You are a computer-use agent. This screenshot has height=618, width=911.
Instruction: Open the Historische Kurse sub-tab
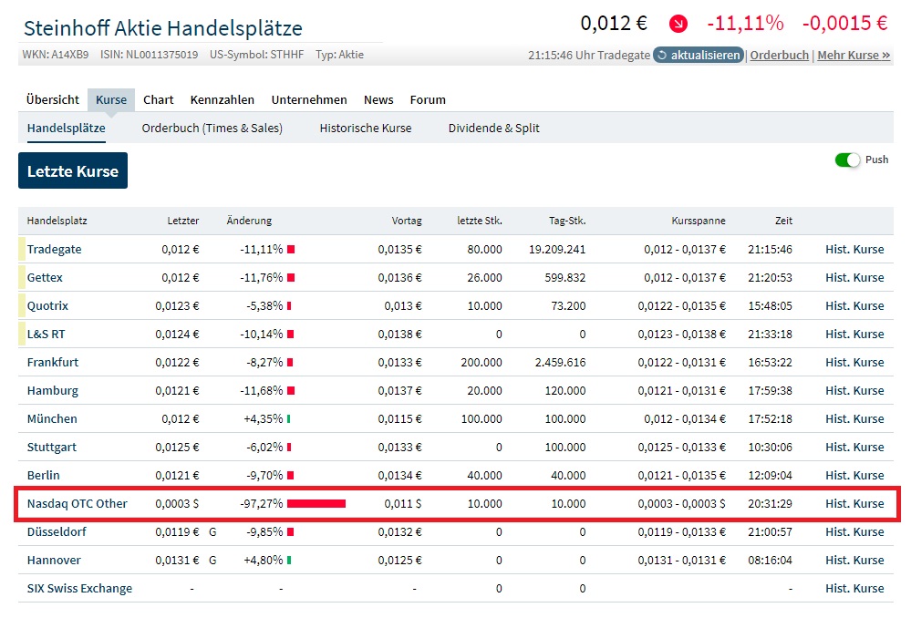click(x=366, y=129)
